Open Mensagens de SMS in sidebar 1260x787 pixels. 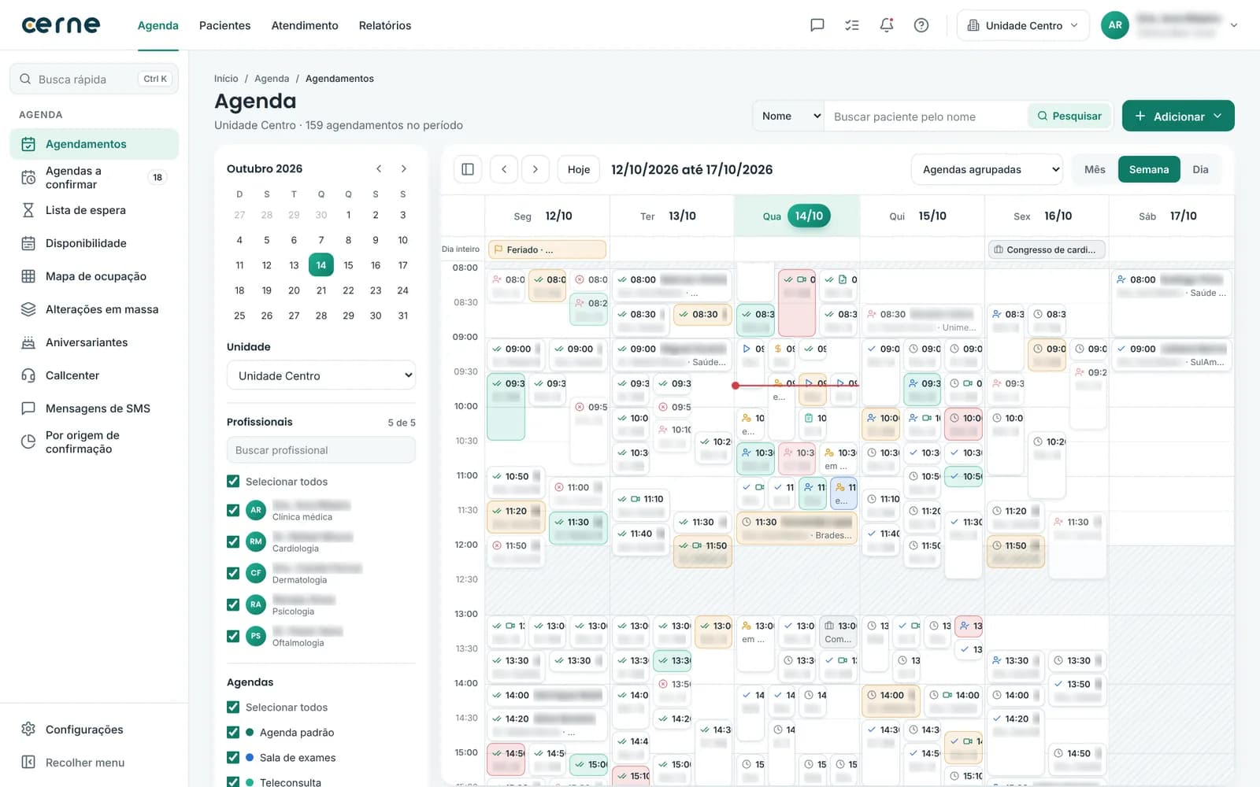tap(94, 408)
